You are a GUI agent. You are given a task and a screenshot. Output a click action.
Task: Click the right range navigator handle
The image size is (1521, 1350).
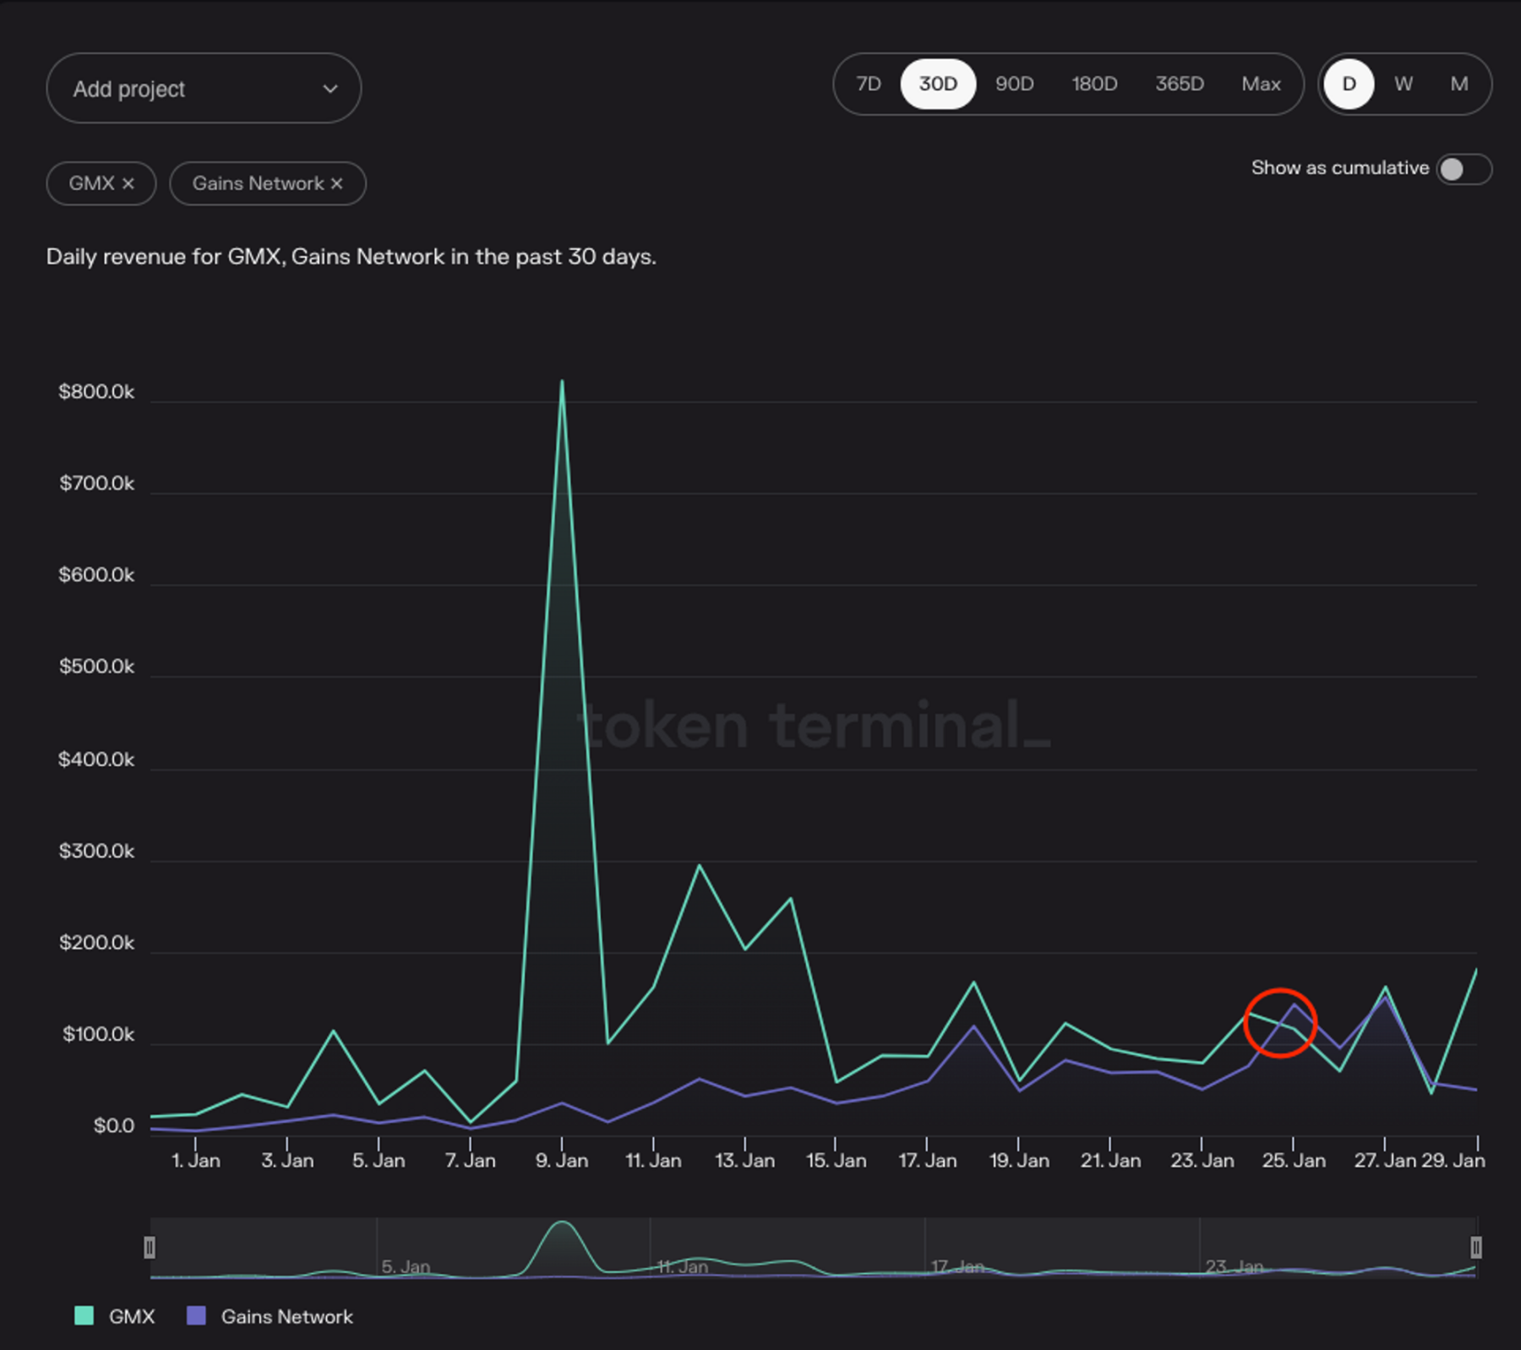pos(1476,1247)
